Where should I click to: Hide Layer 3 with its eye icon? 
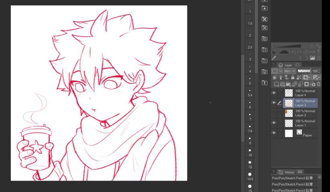pos(274,103)
